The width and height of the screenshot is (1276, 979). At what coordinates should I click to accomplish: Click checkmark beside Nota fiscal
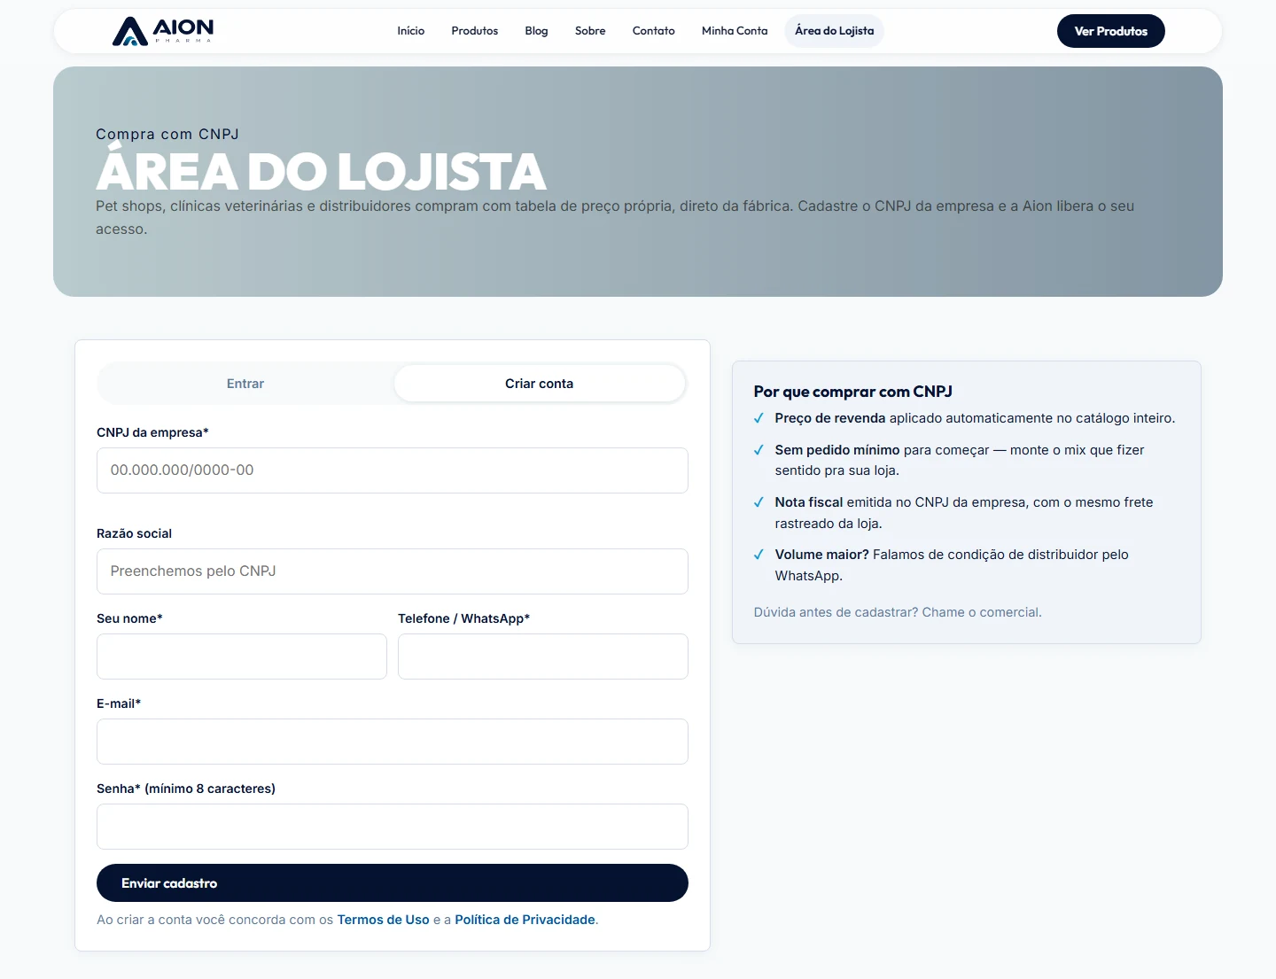click(x=759, y=502)
